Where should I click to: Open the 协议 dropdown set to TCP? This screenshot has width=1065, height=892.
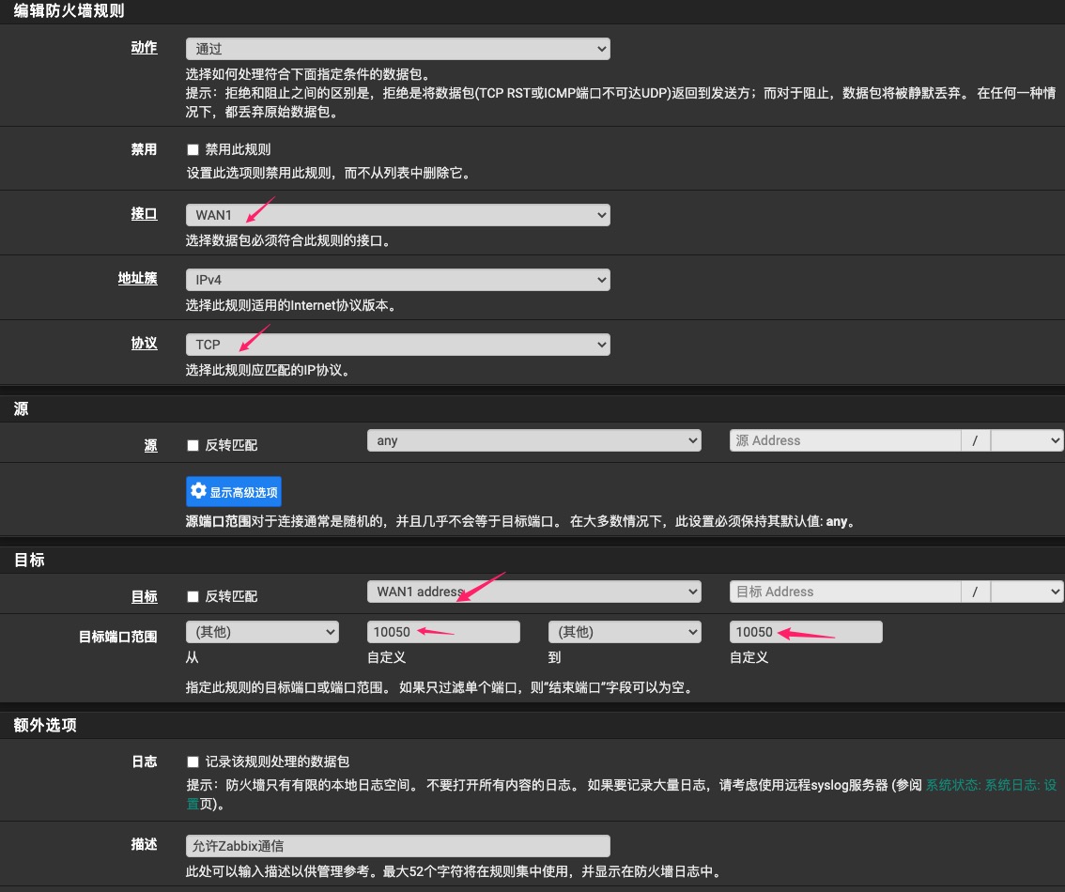pyautogui.click(x=397, y=345)
